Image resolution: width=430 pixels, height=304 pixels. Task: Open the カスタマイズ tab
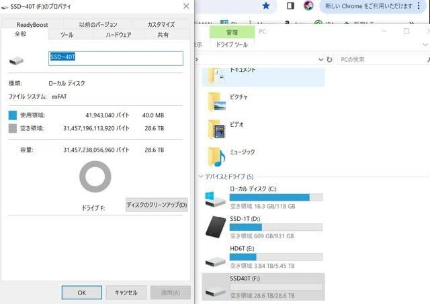[161, 25]
